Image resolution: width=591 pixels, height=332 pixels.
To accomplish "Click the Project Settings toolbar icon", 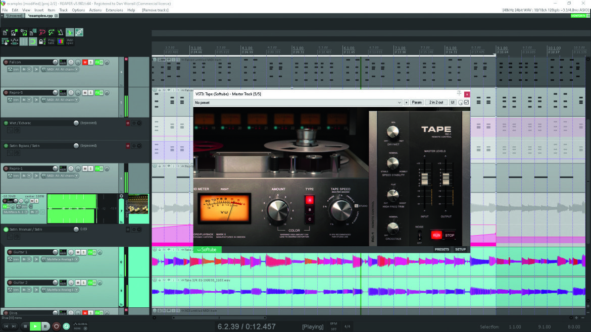I will coord(33,33).
